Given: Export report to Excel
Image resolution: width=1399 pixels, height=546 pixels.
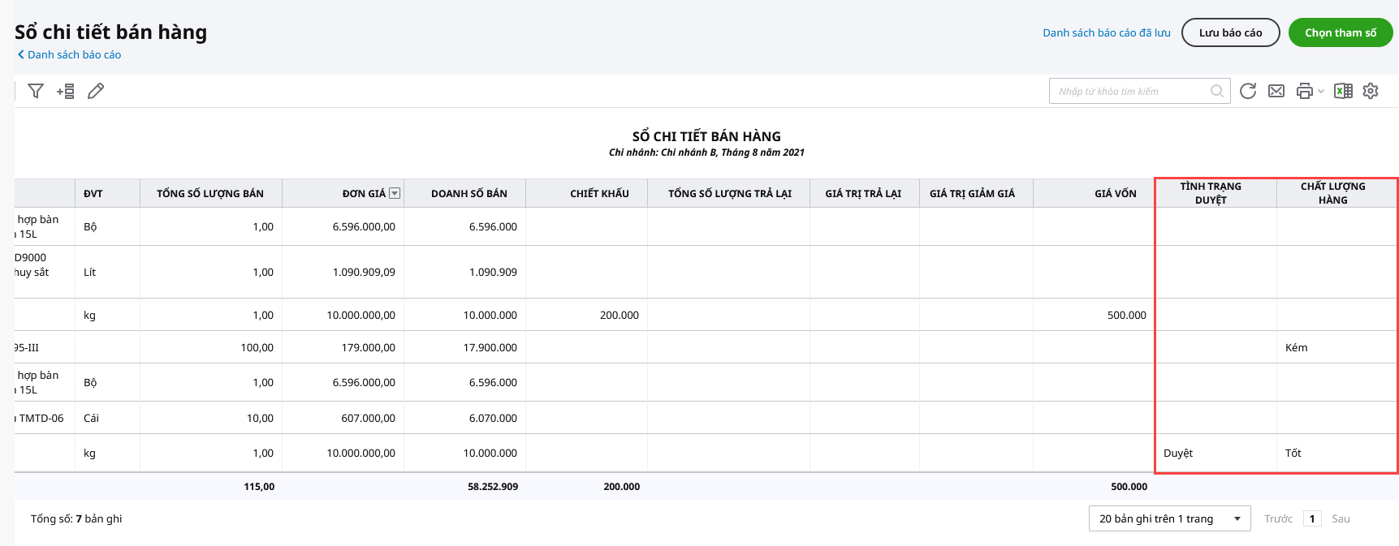Looking at the screenshot, I should pos(1343,91).
